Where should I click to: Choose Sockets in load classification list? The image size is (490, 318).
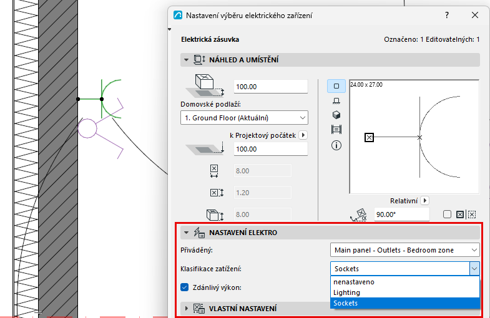pos(404,303)
